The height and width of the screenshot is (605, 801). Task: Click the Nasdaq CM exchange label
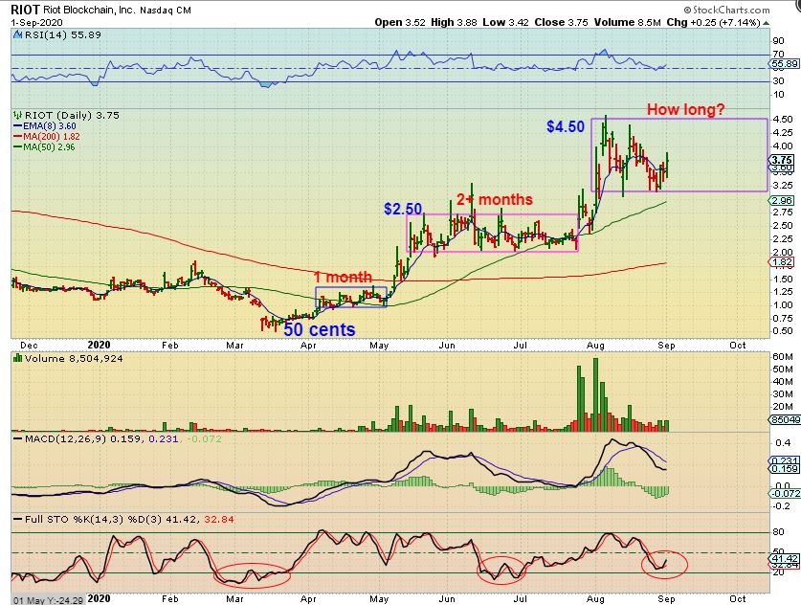(165, 11)
